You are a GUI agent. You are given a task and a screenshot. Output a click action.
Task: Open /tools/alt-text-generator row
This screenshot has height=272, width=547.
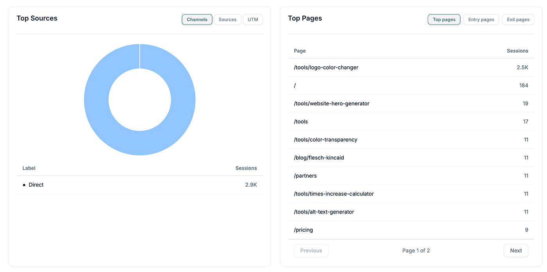pos(411,212)
